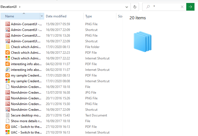Open the address bar history dropdown
This screenshot has width=198, height=136.
[x=127, y=7]
